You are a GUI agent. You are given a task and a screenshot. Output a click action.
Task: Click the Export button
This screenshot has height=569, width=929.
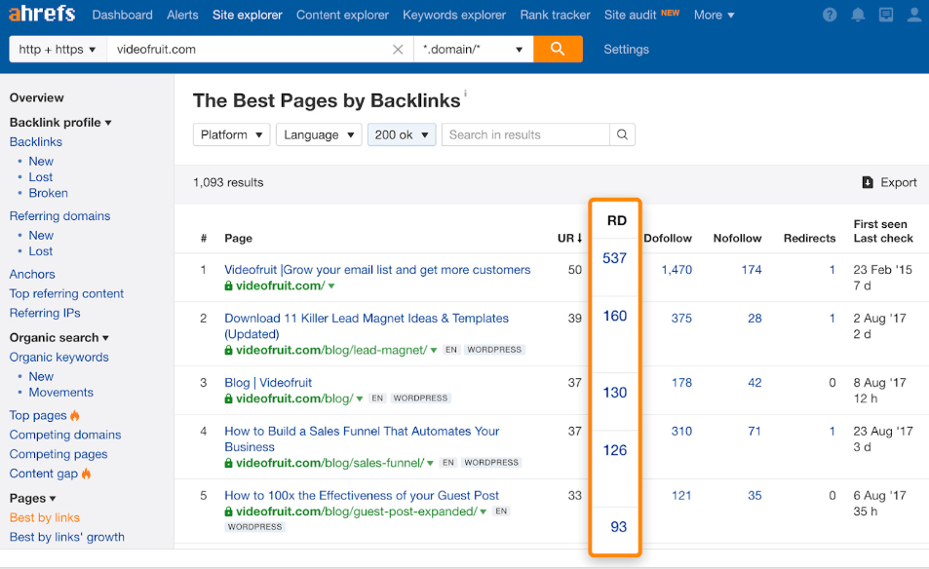889,182
